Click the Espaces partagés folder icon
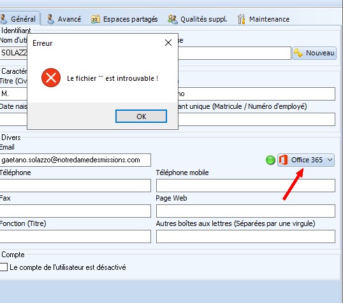 (96, 19)
